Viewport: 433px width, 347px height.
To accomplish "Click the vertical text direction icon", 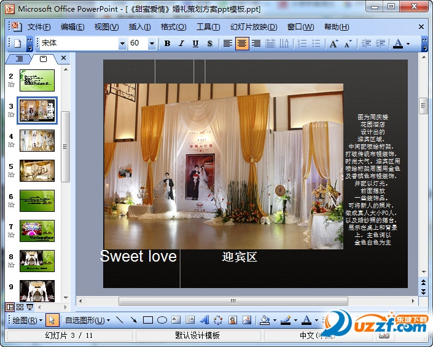I will click(x=284, y=44).
